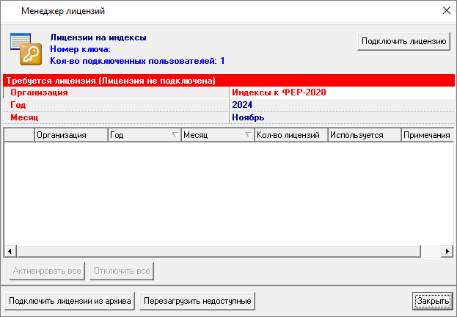Image resolution: width=457 pixels, height=317 pixels.
Task: Click the scrollbar left arrow
Action: 10,251
